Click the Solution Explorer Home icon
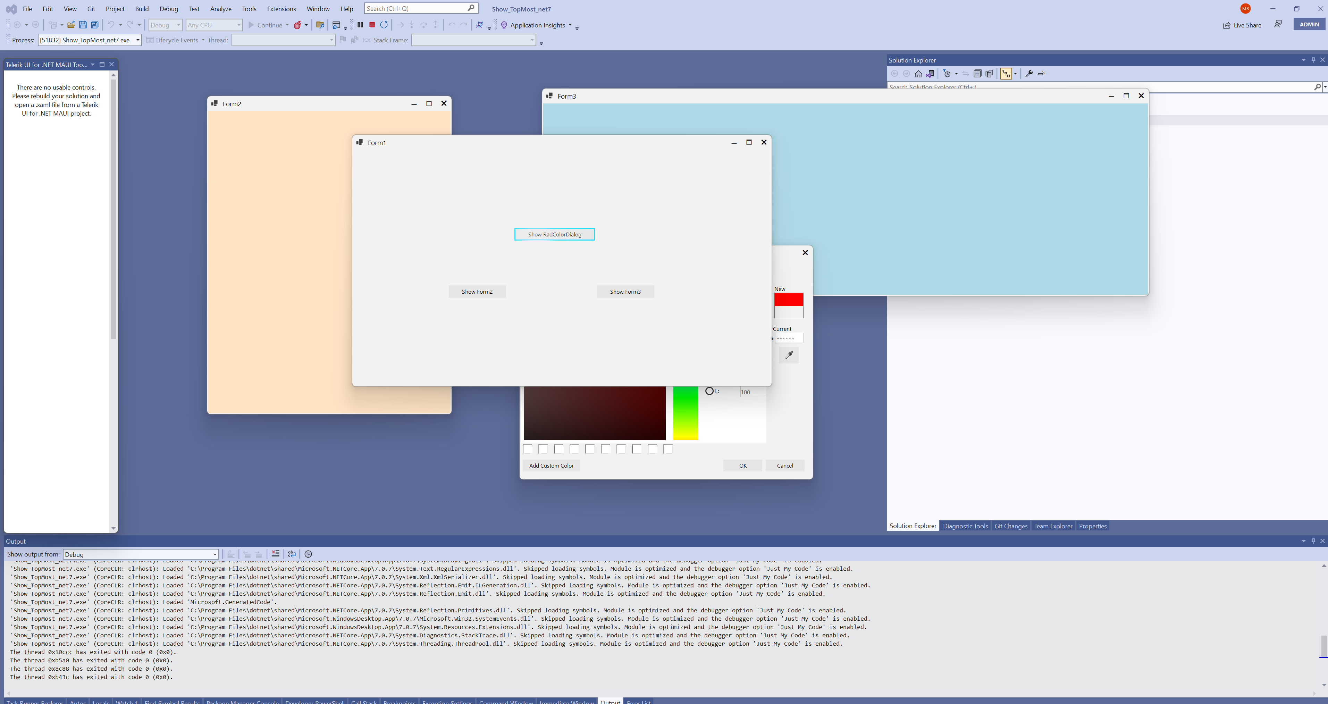The height and width of the screenshot is (704, 1328). point(918,74)
